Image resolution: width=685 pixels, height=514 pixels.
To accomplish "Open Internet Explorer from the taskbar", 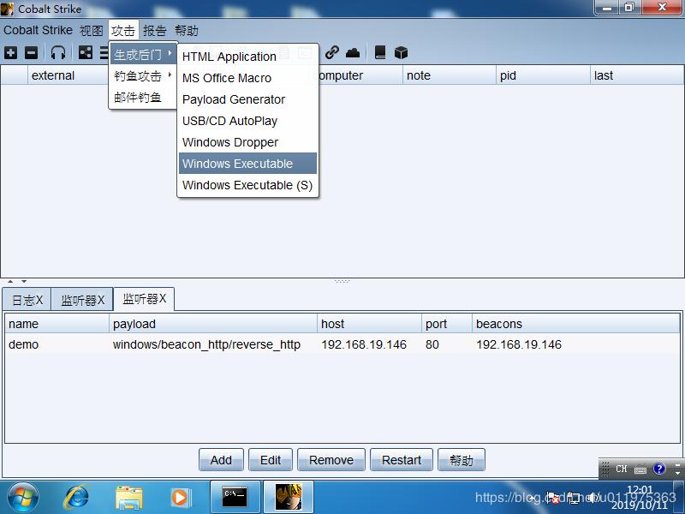I will point(77,497).
